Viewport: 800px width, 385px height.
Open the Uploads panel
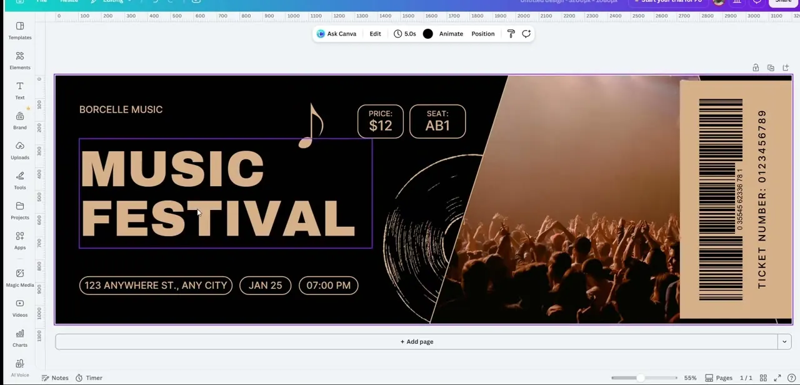[20, 151]
